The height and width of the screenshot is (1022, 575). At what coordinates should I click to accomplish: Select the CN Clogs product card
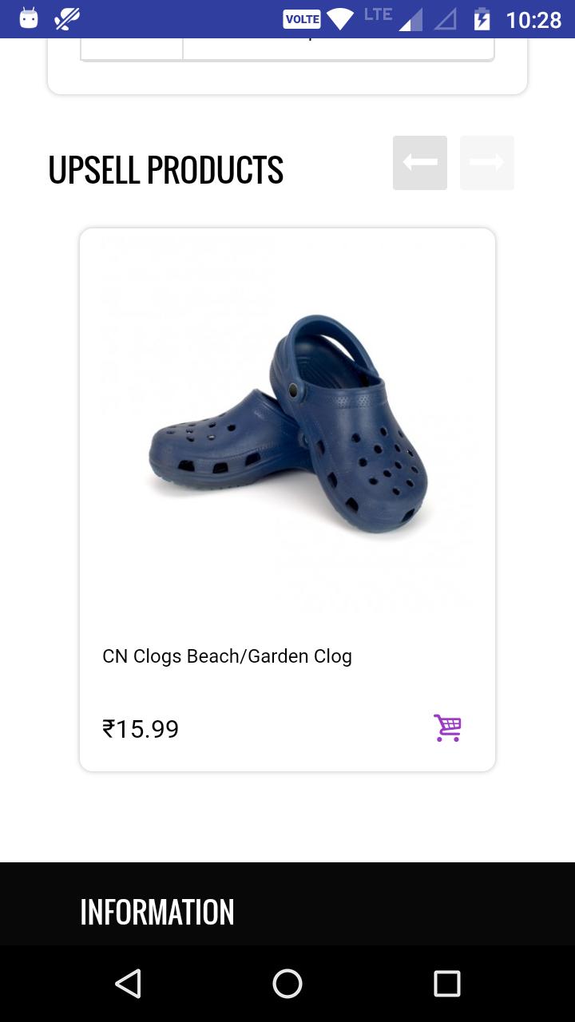(x=287, y=500)
